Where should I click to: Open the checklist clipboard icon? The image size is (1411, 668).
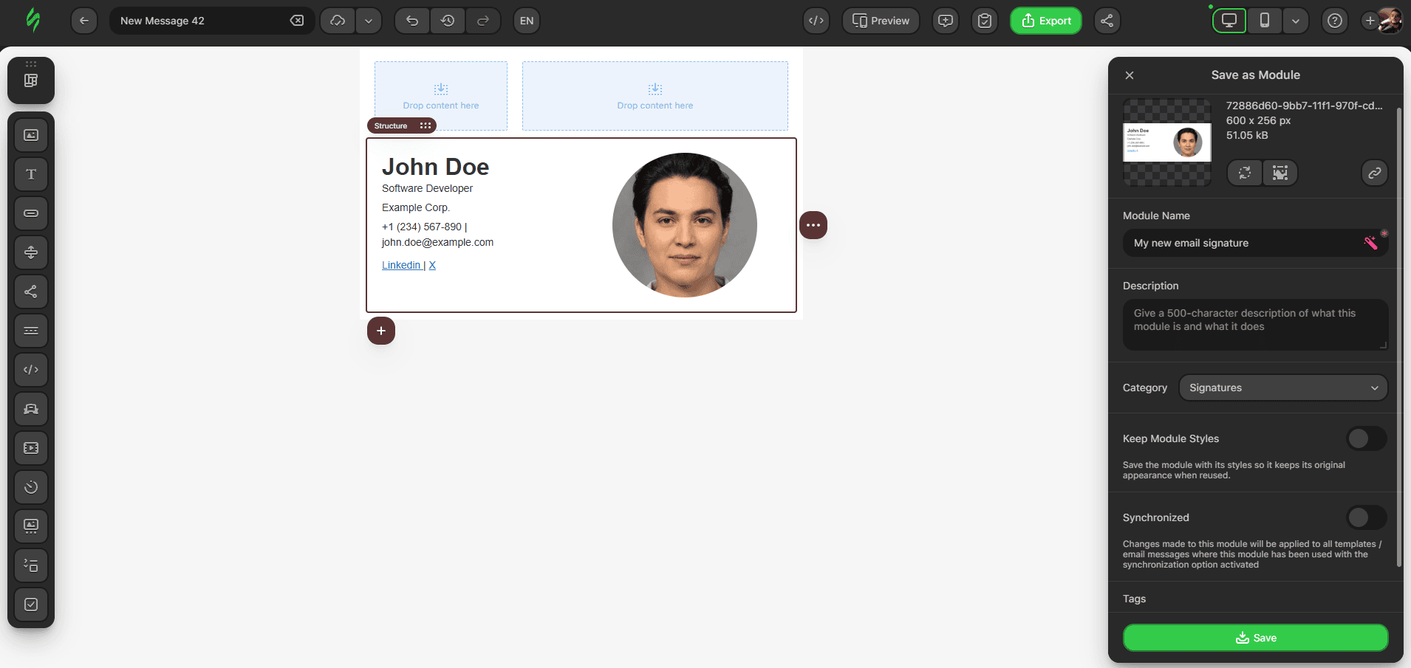(x=985, y=21)
